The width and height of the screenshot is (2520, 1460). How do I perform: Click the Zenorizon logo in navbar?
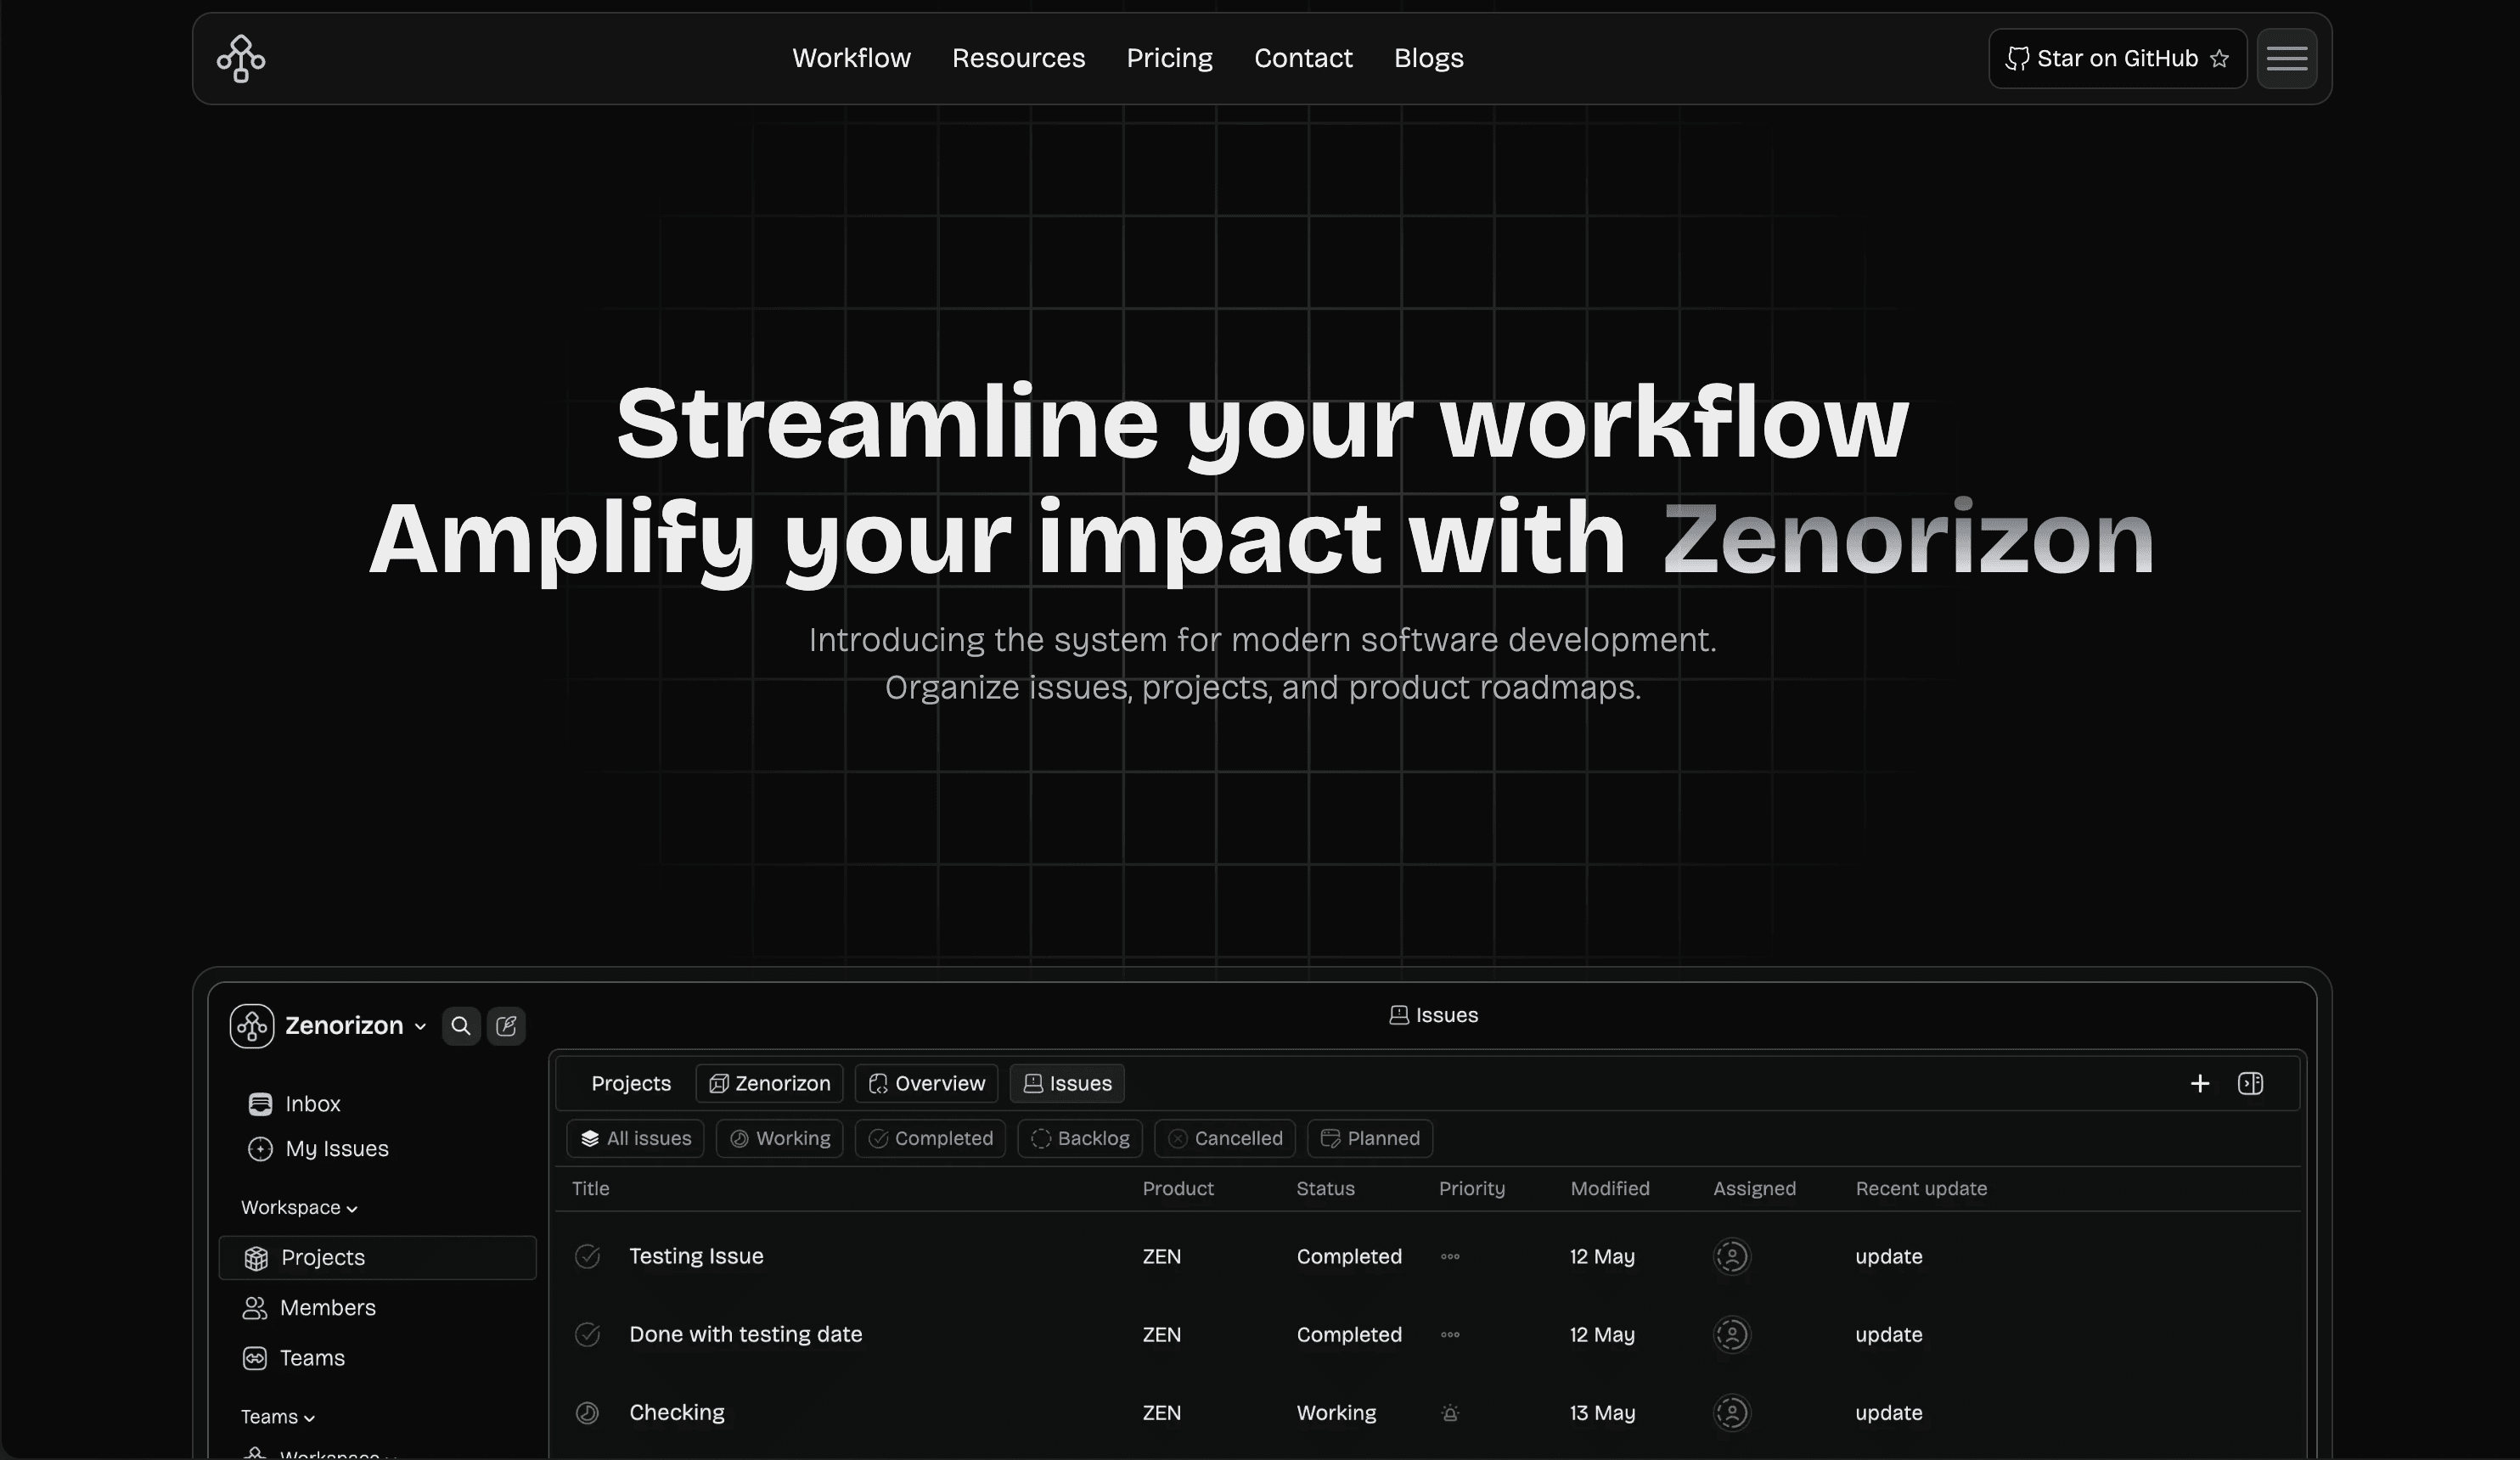241,58
